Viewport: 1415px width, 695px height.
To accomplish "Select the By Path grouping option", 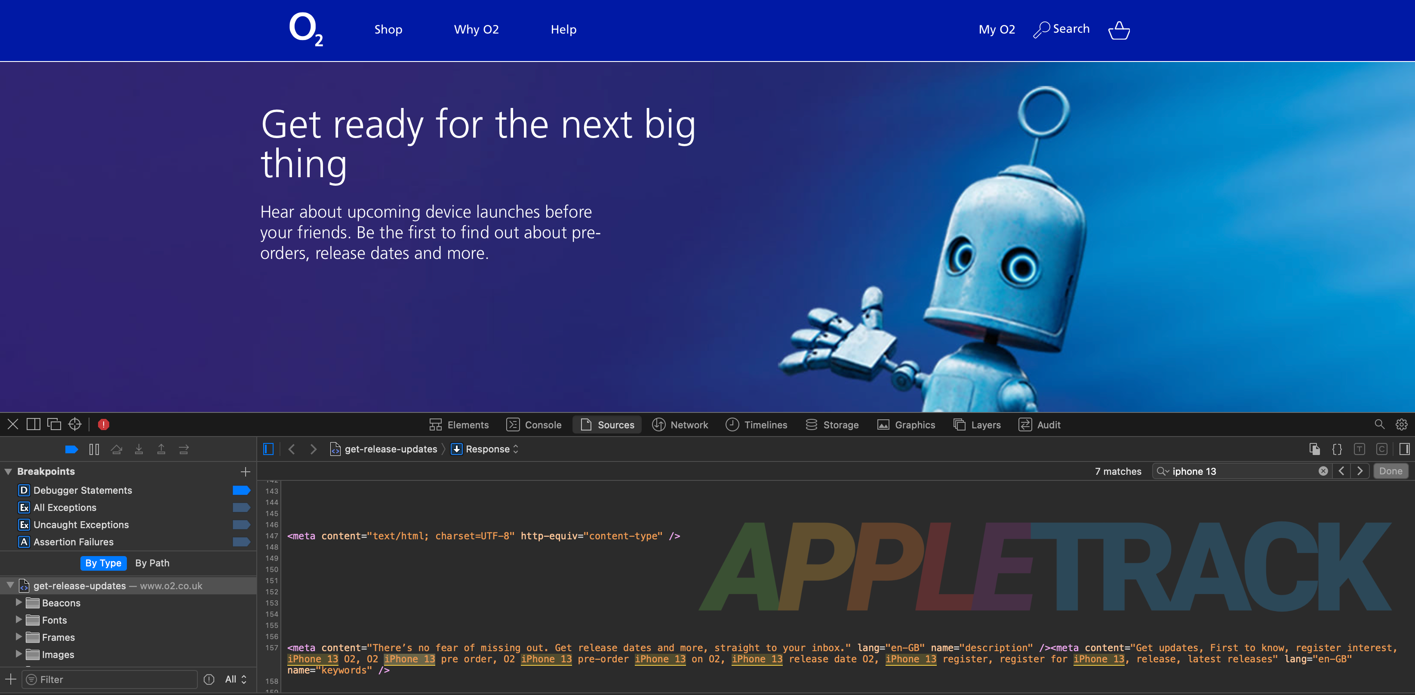I will coord(152,563).
